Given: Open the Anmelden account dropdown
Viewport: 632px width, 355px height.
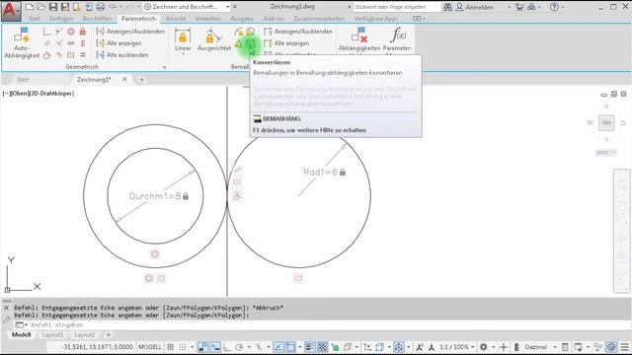Looking at the screenshot, I should 509,7.
